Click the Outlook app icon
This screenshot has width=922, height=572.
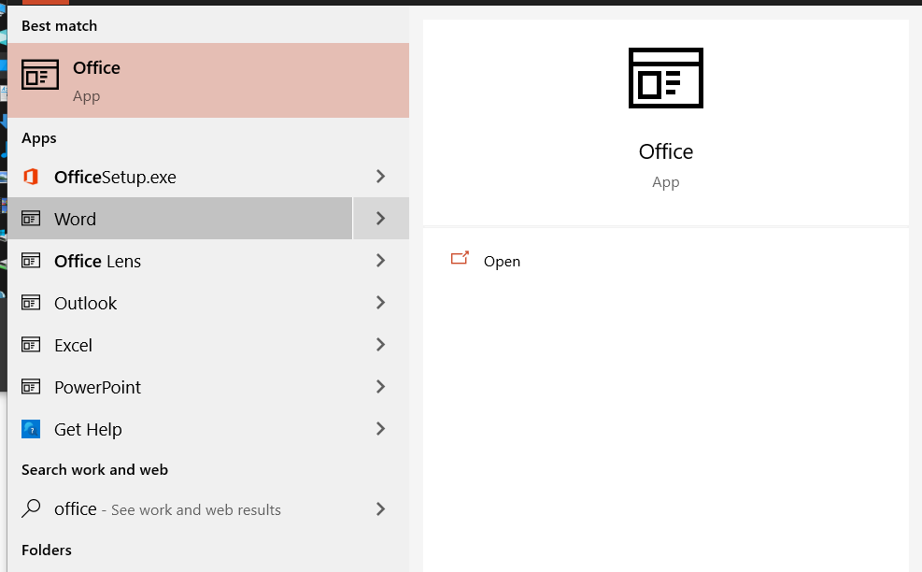pos(31,303)
